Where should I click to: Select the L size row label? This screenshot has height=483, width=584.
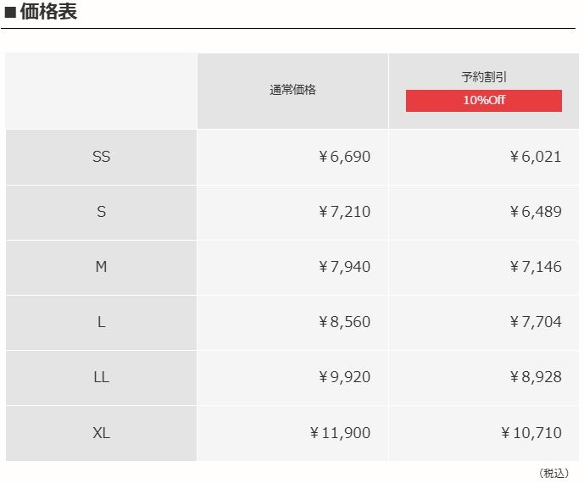(x=102, y=322)
